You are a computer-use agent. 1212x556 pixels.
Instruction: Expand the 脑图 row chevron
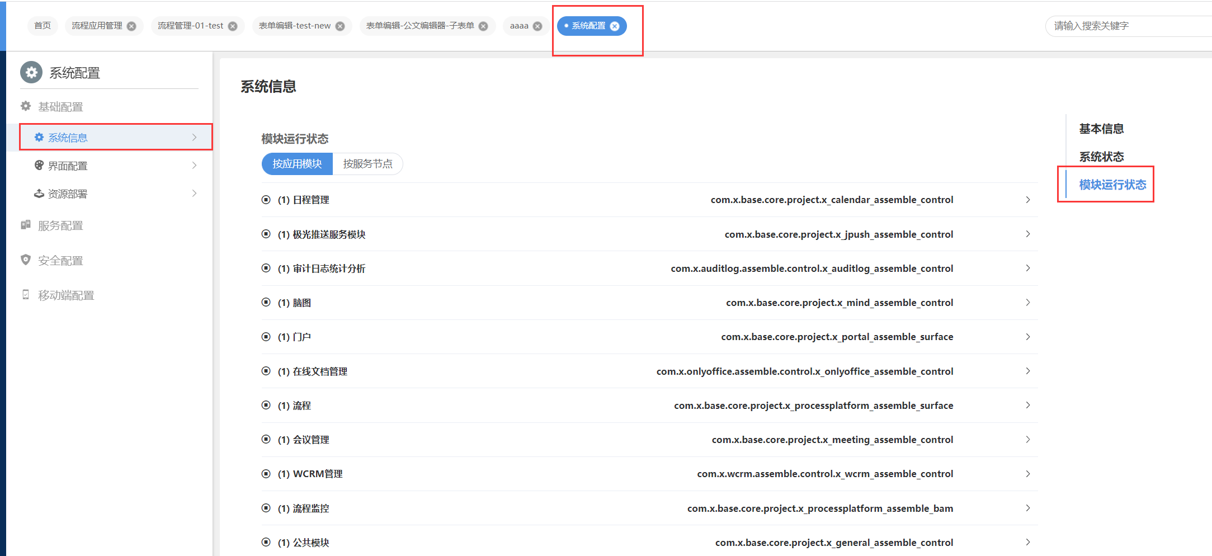[x=1028, y=302]
